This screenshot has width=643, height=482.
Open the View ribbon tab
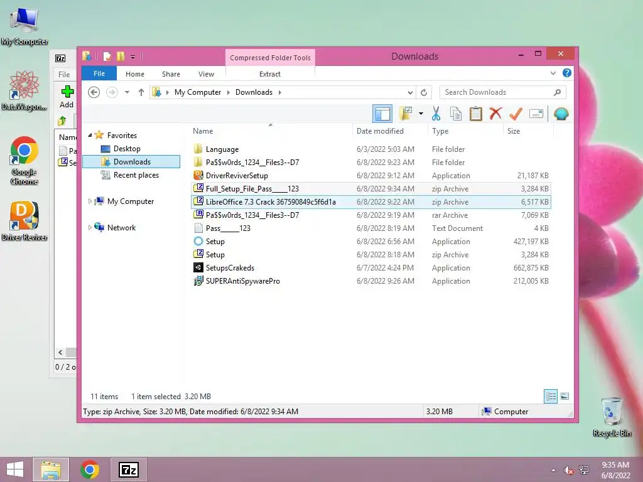[206, 74]
